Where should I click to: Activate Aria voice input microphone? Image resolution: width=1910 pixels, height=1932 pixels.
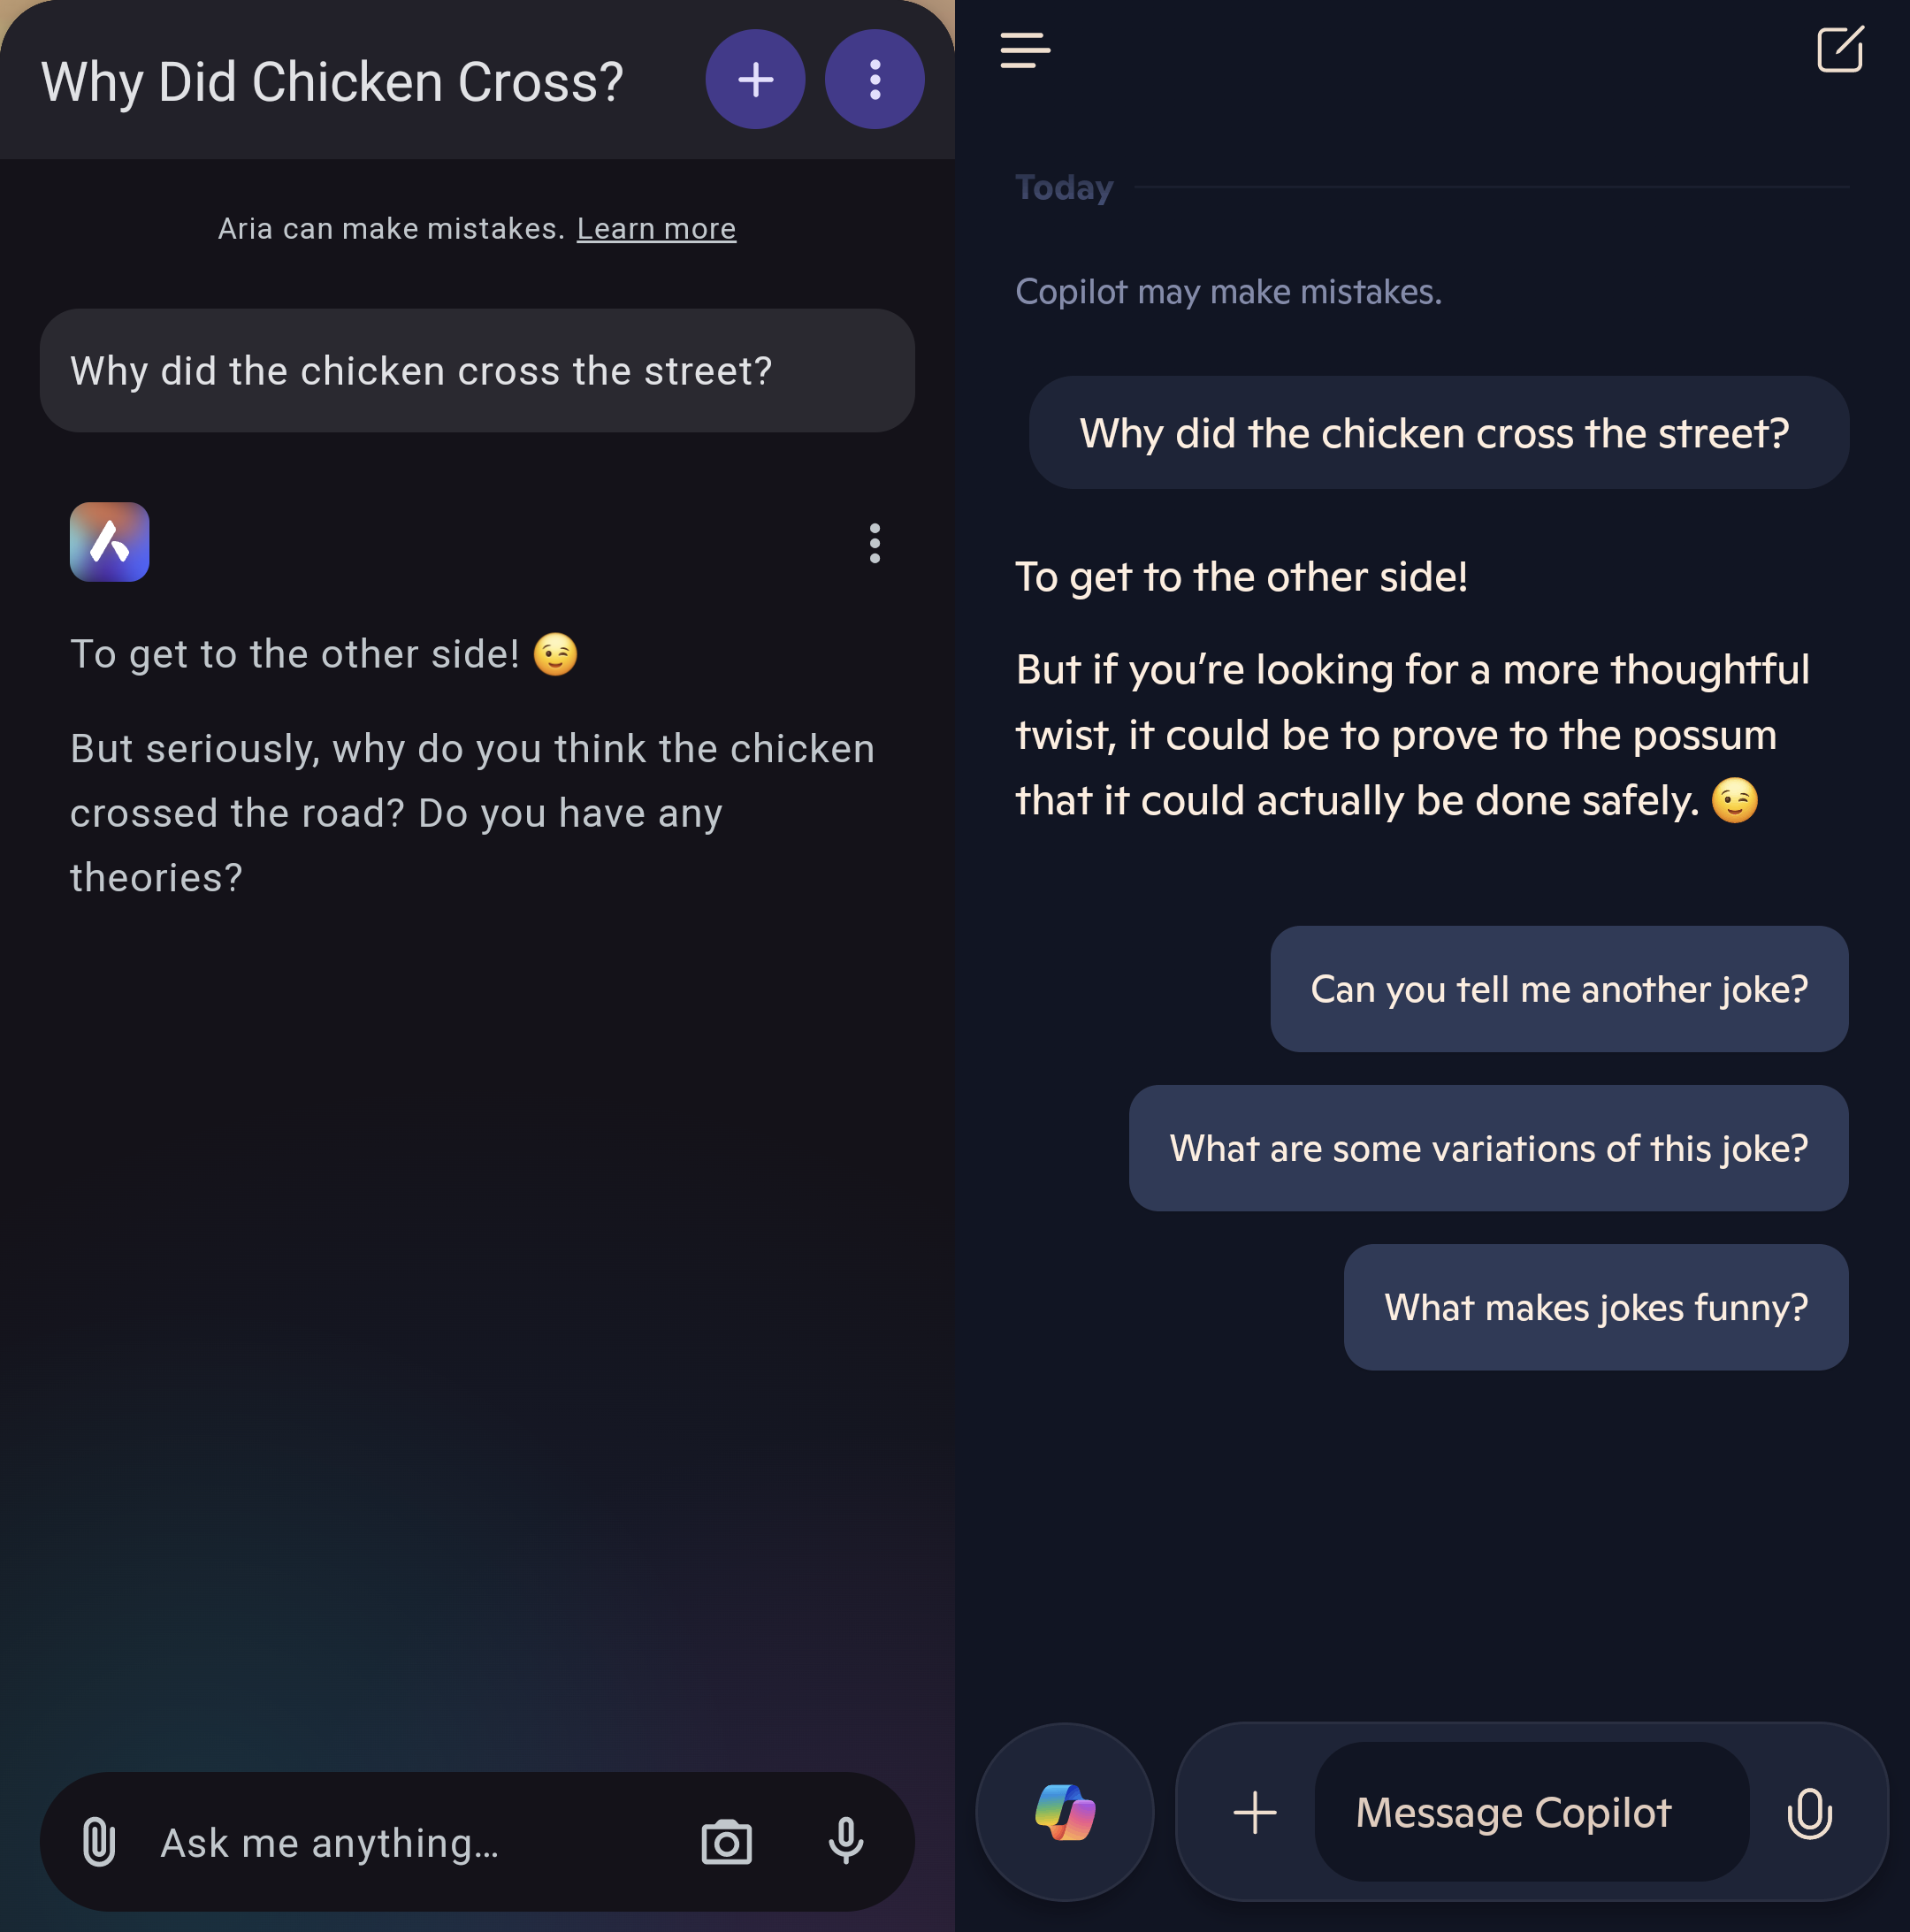[846, 1841]
